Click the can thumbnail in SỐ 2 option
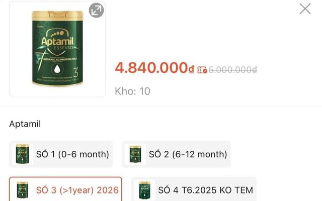Viewport: 322px width, 201px height. coord(135,154)
